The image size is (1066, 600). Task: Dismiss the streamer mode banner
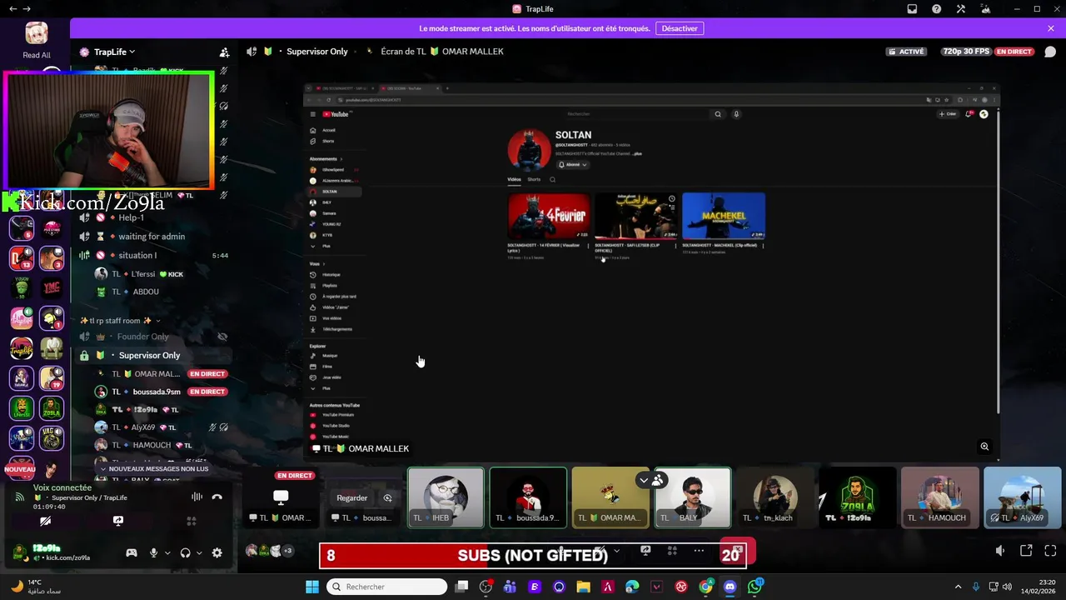pos(1051,28)
